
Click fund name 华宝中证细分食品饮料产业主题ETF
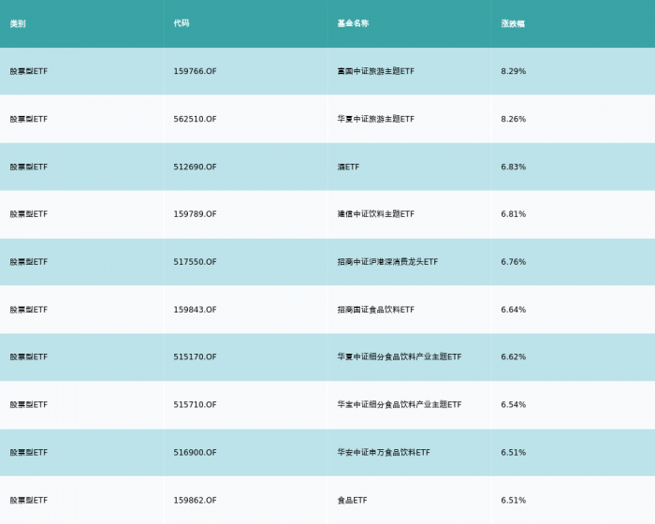400,405
